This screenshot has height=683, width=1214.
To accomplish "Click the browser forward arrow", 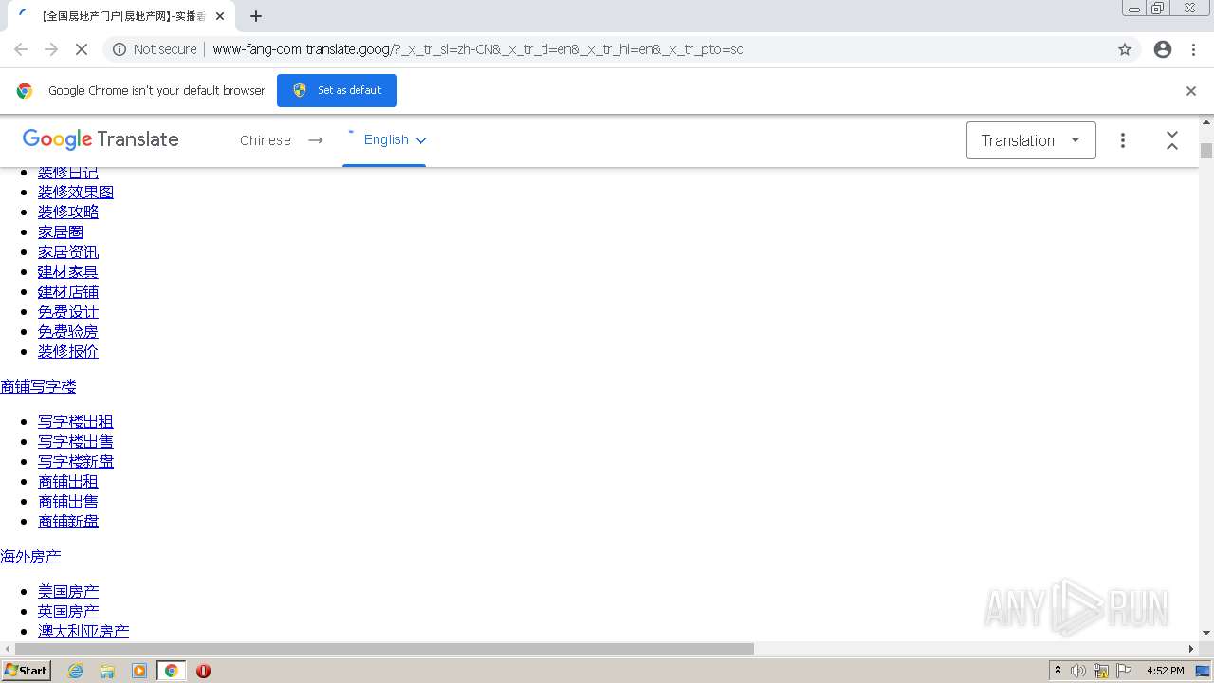I will 51,49.
